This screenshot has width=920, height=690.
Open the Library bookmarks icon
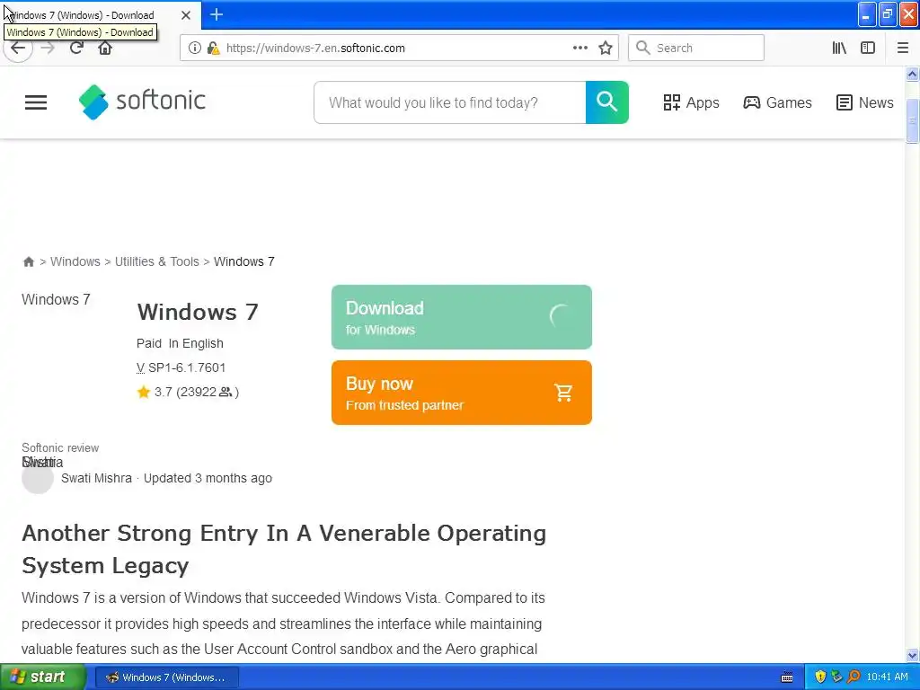pyautogui.click(x=839, y=49)
